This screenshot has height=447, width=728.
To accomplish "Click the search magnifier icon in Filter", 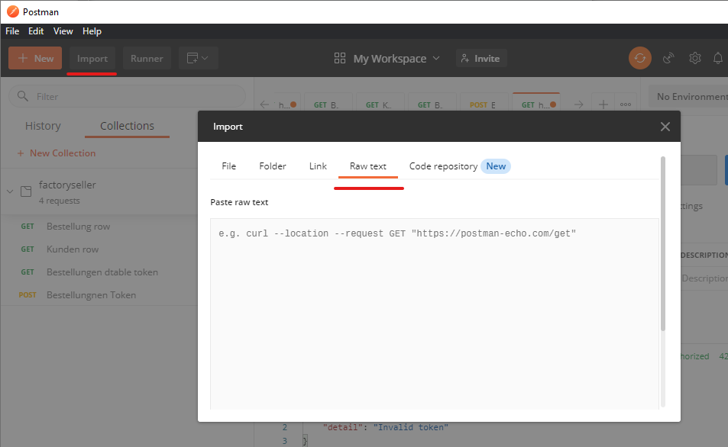I will click(22, 96).
